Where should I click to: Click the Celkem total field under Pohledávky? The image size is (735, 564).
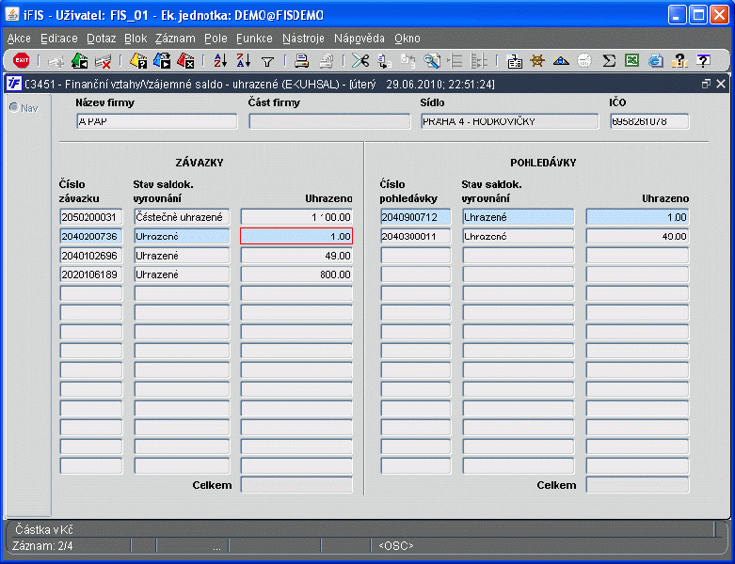tap(637, 485)
